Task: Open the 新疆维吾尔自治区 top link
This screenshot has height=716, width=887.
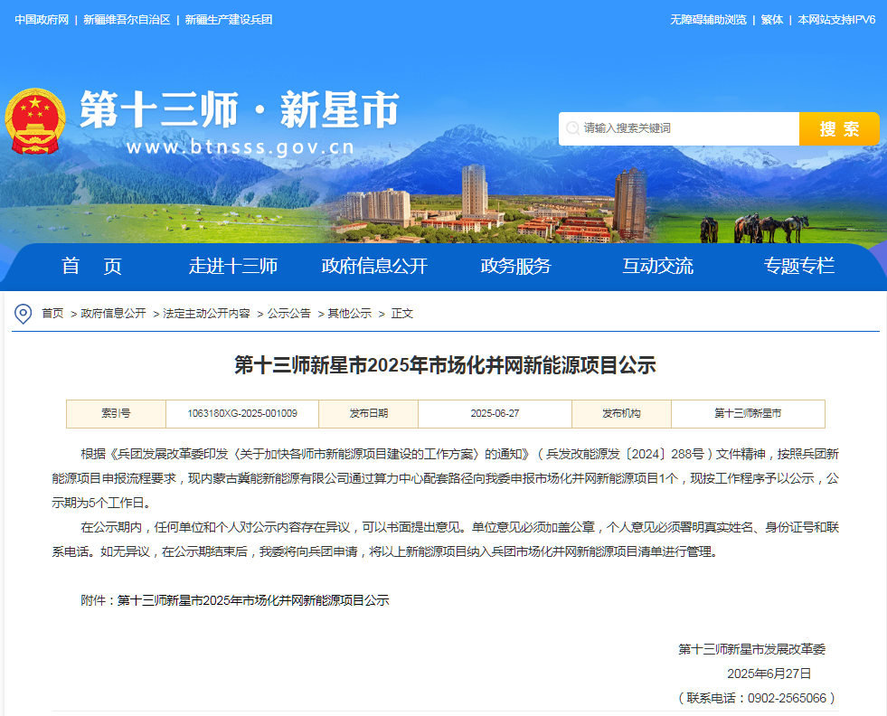Action: pos(127,20)
